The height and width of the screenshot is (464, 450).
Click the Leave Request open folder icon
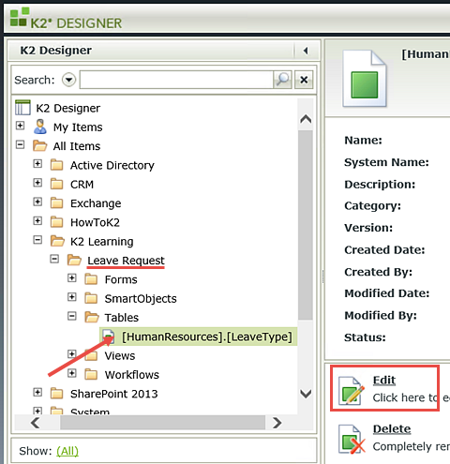(x=74, y=261)
